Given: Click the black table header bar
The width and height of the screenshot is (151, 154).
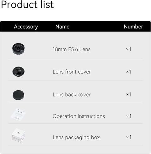Looking at the screenshot, I should click(x=75, y=27).
